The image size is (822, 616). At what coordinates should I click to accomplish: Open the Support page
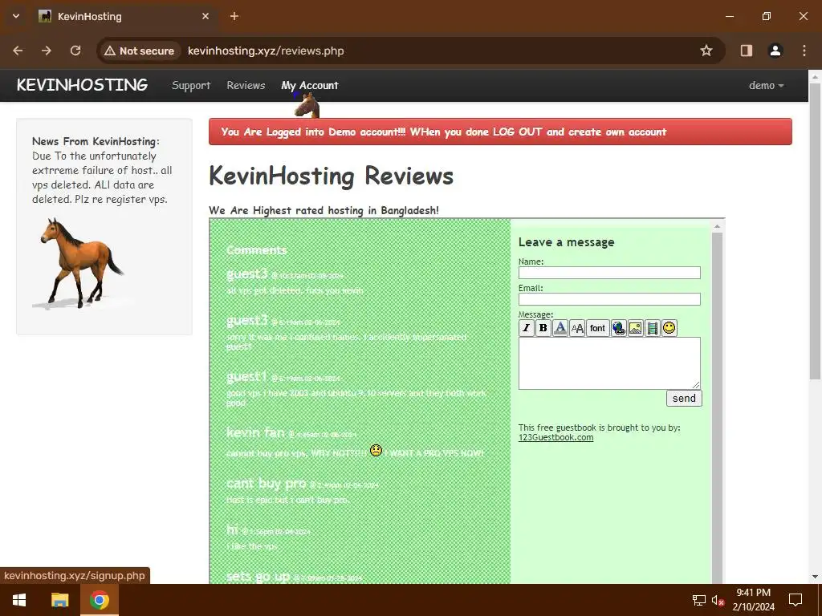191,85
